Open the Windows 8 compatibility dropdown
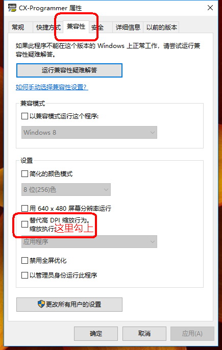The height and width of the screenshot is (350, 222). coord(89,132)
